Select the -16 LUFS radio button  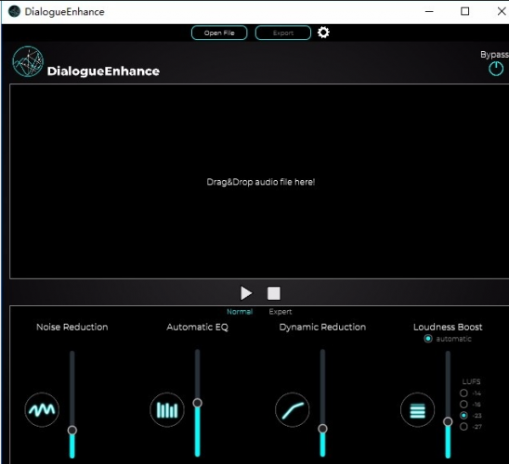tap(463, 404)
